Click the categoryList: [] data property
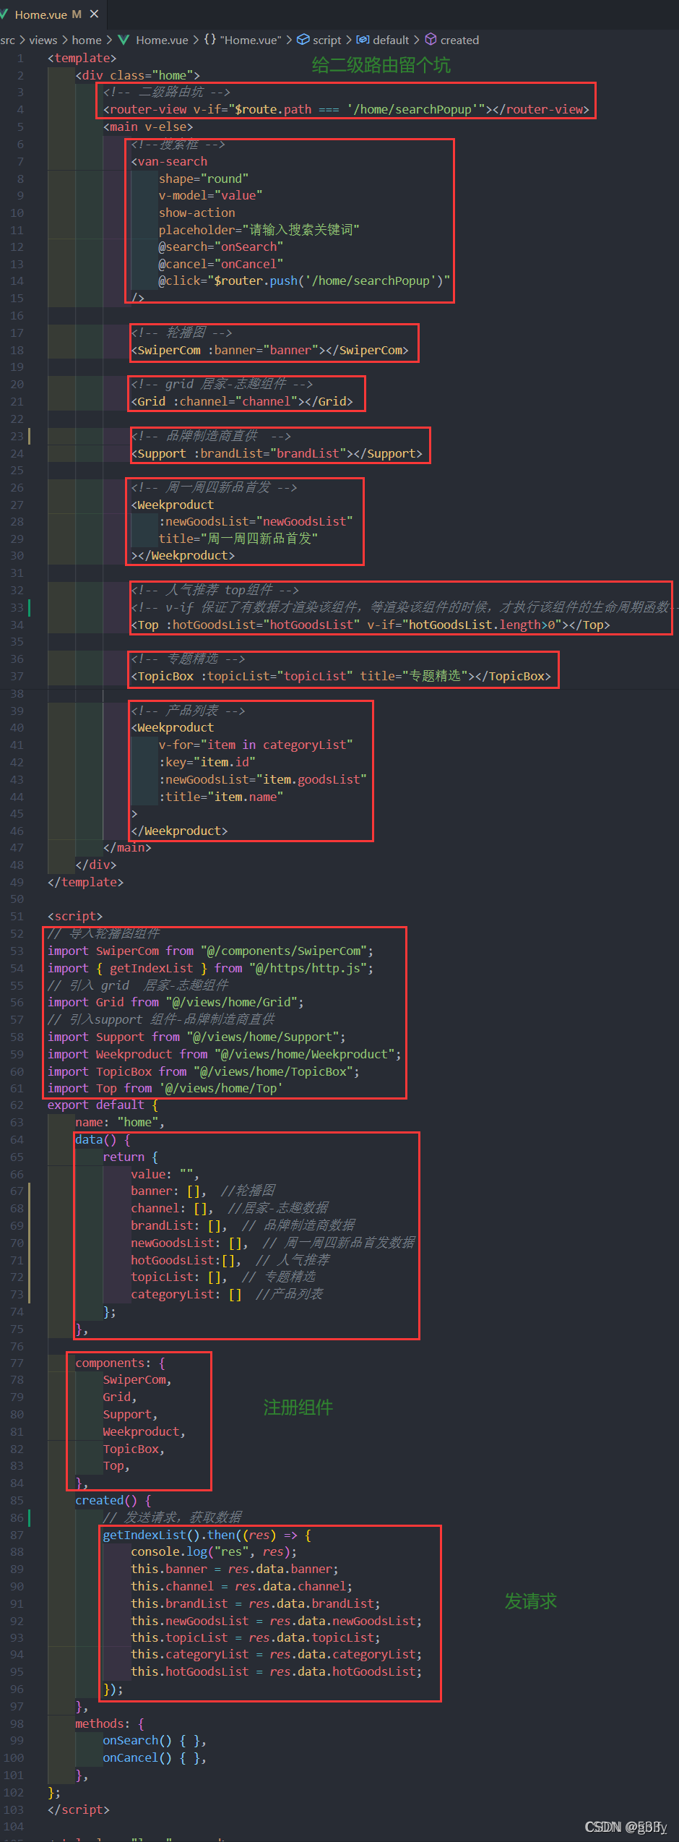Image resolution: width=679 pixels, height=1842 pixels. tap(186, 1294)
